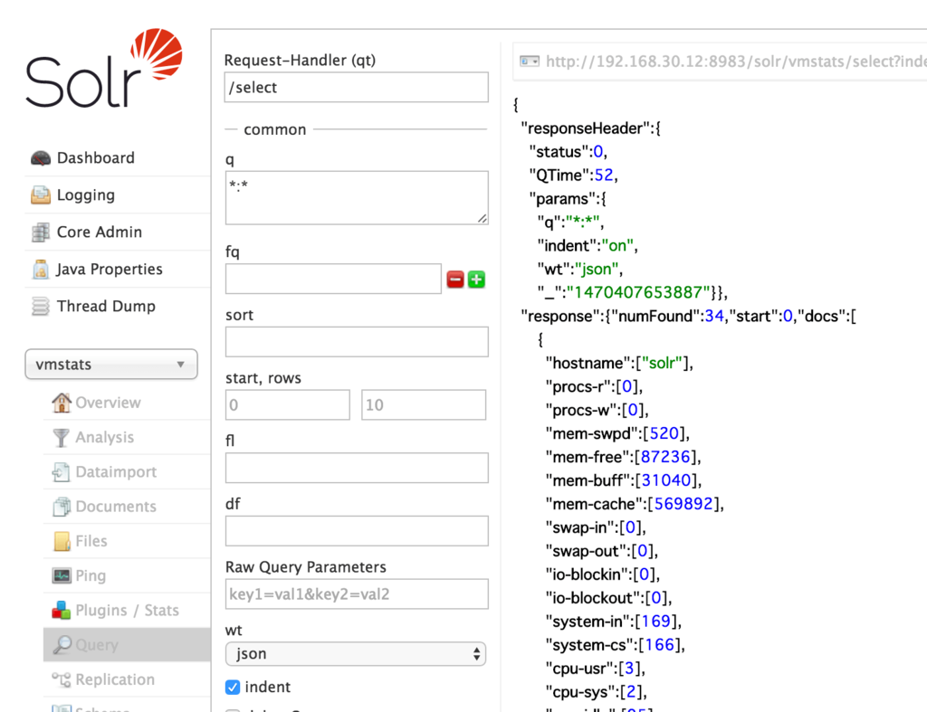The width and height of the screenshot is (927, 712).
Task: Go to the Ping section
Action: coord(91,575)
